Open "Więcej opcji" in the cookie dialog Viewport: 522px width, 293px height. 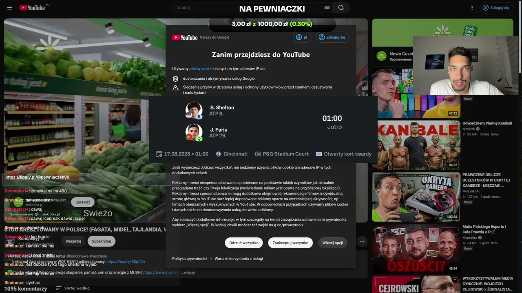[x=332, y=243]
